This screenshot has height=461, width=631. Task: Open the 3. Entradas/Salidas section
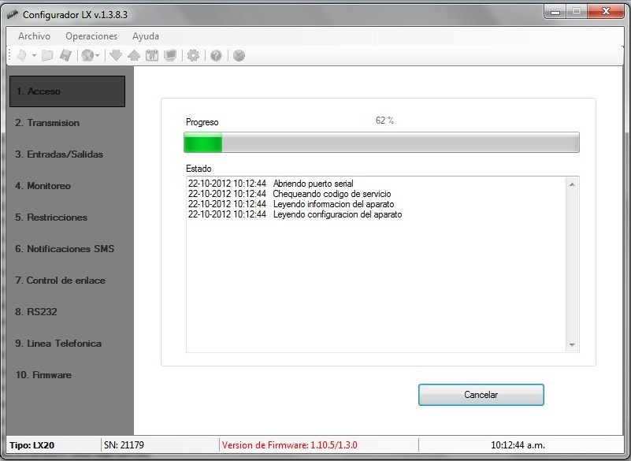click(x=67, y=154)
